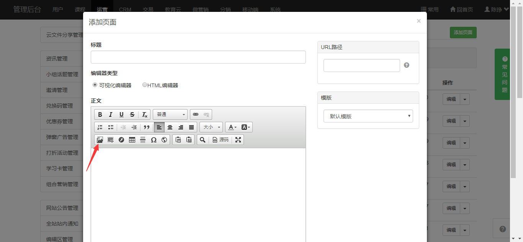523x242 pixels.
Task: Open the 课程 menu in the top navigation
Action: tap(80, 10)
